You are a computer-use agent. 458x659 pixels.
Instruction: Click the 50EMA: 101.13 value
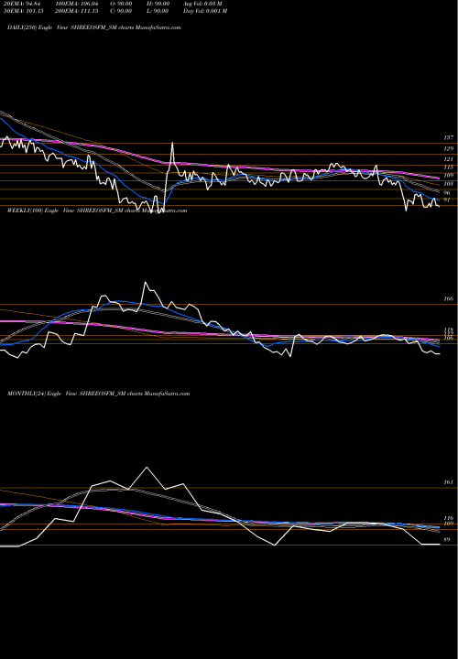click(x=26, y=11)
